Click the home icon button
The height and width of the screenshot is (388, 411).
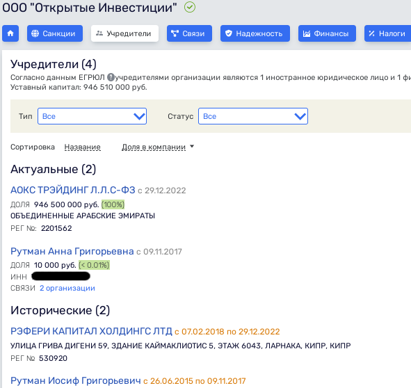click(x=10, y=33)
